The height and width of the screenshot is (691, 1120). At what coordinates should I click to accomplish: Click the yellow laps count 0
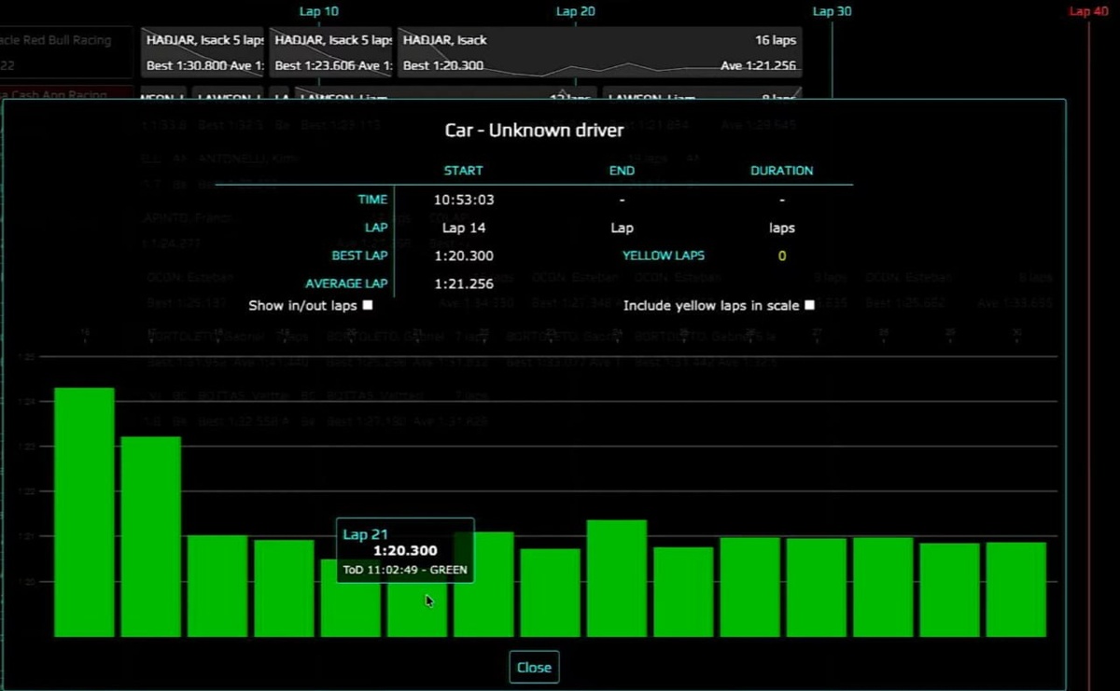[x=782, y=256]
